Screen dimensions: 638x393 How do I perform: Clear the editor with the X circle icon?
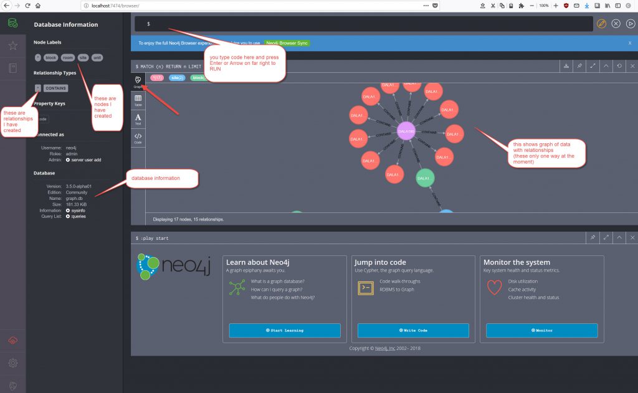tap(616, 24)
